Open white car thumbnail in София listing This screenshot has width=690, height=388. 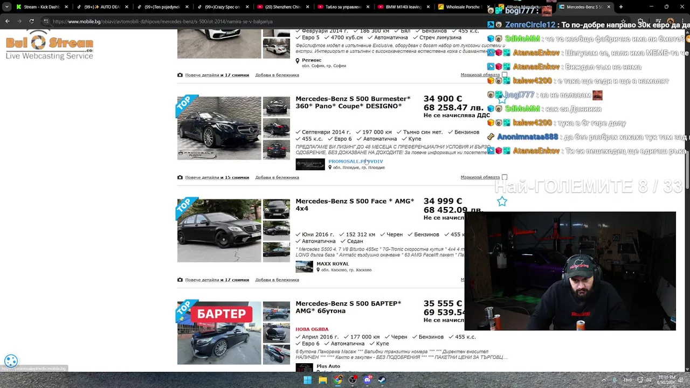point(277,48)
